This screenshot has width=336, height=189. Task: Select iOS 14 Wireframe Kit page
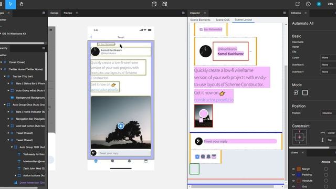[x=14, y=34]
